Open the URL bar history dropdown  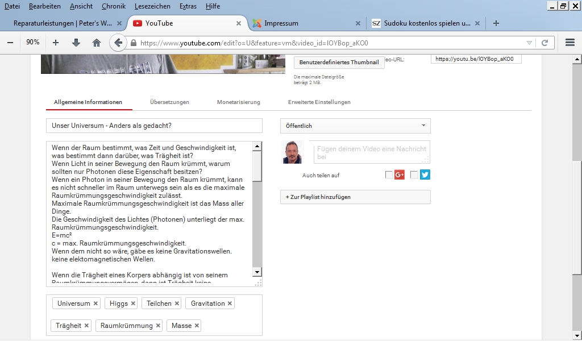[529, 43]
